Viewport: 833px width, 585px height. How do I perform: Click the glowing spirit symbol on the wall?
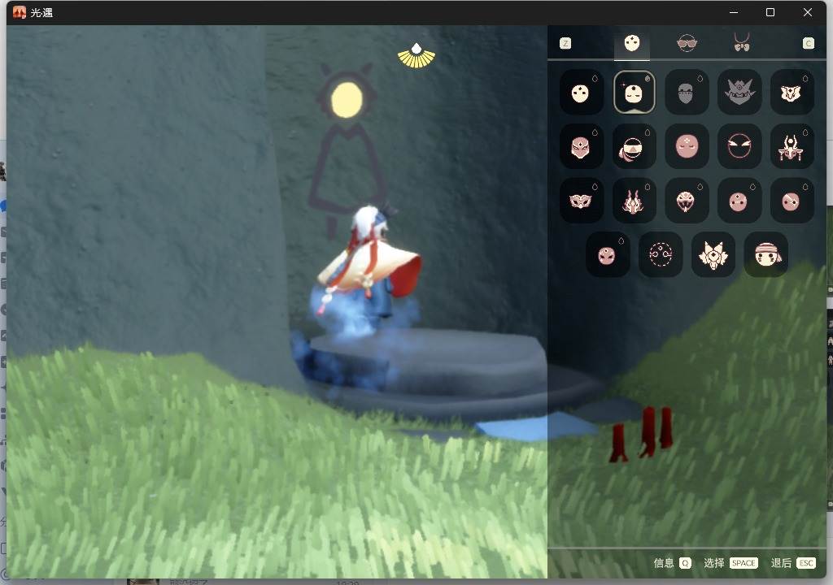(x=347, y=100)
